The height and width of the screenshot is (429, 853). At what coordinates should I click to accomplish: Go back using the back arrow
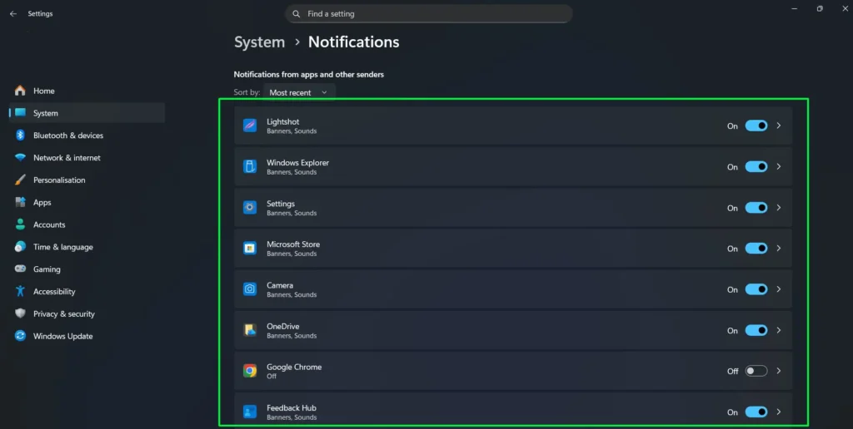click(x=13, y=14)
